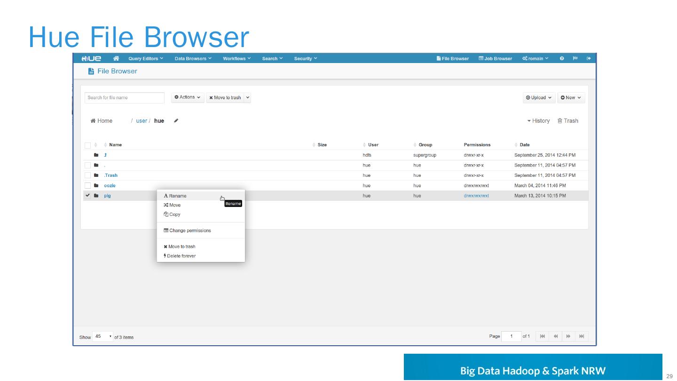Screen dimensions: 677x381
Task: Sort the list by Date column
Action: pyautogui.click(x=525, y=145)
